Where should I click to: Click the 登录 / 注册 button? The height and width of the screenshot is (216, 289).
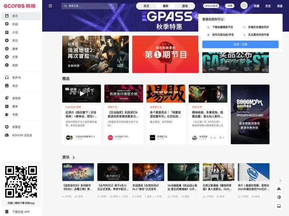tap(240, 44)
